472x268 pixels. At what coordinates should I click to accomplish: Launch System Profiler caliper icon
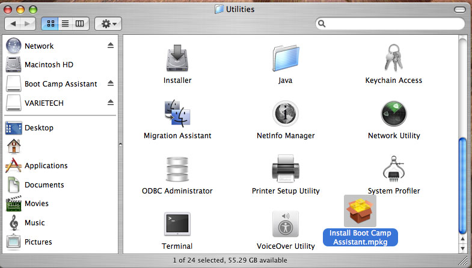(x=393, y=169)
